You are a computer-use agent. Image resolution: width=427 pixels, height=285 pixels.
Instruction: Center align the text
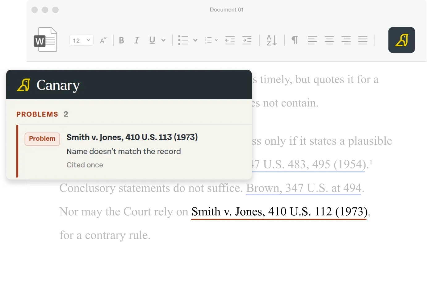(329, 40)
